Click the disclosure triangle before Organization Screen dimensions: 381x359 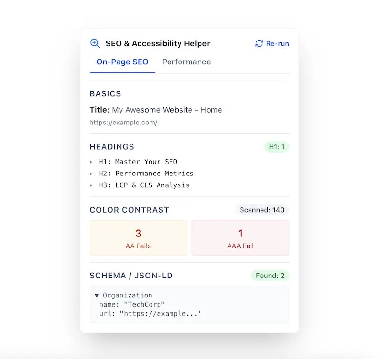(97, 295)
